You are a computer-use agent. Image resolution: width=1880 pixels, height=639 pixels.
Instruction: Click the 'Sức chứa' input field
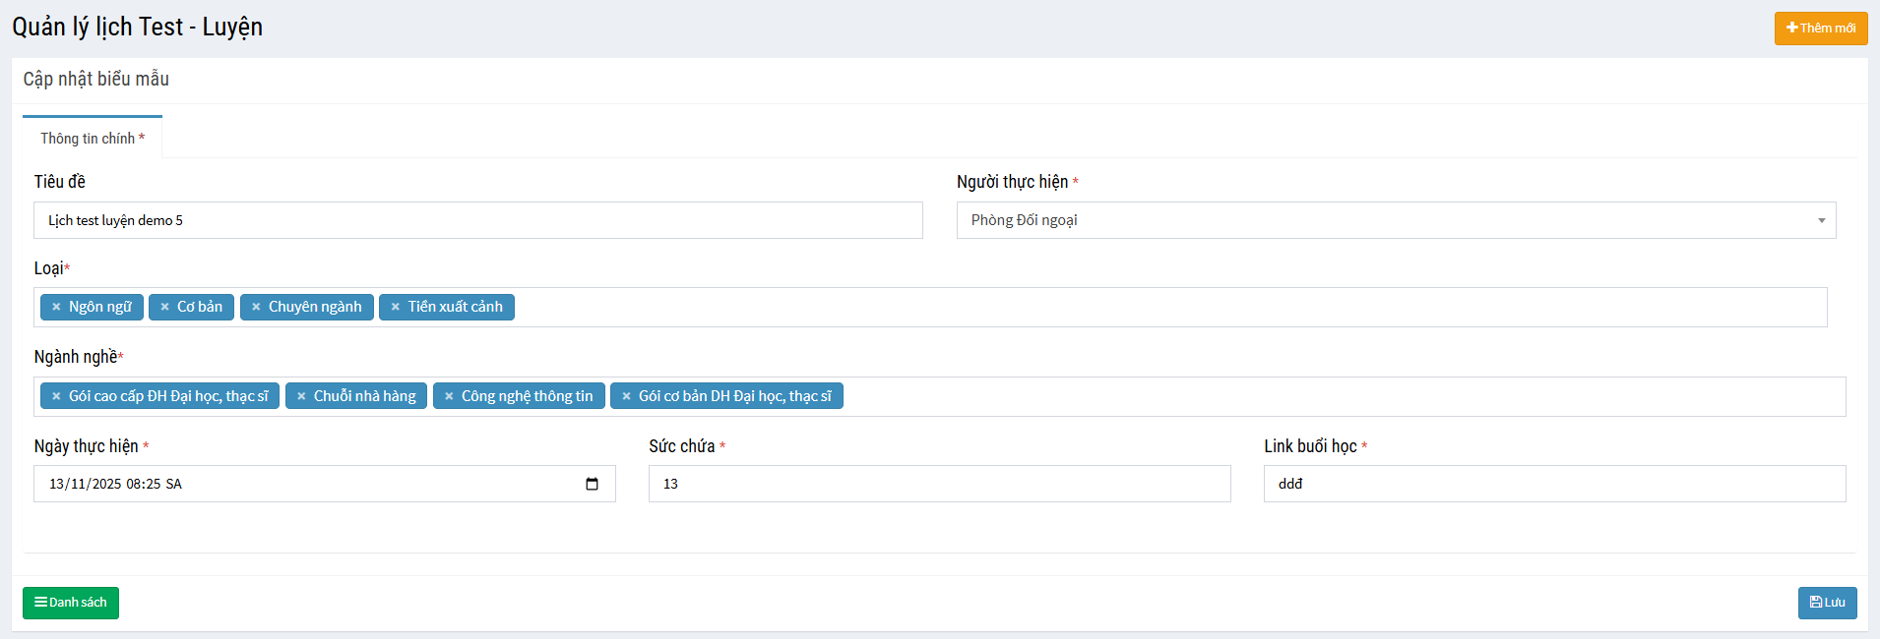pos(939,484)
